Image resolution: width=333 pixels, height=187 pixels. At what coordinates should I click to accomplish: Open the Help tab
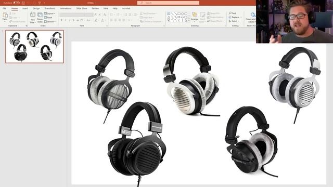pos(115,8)
